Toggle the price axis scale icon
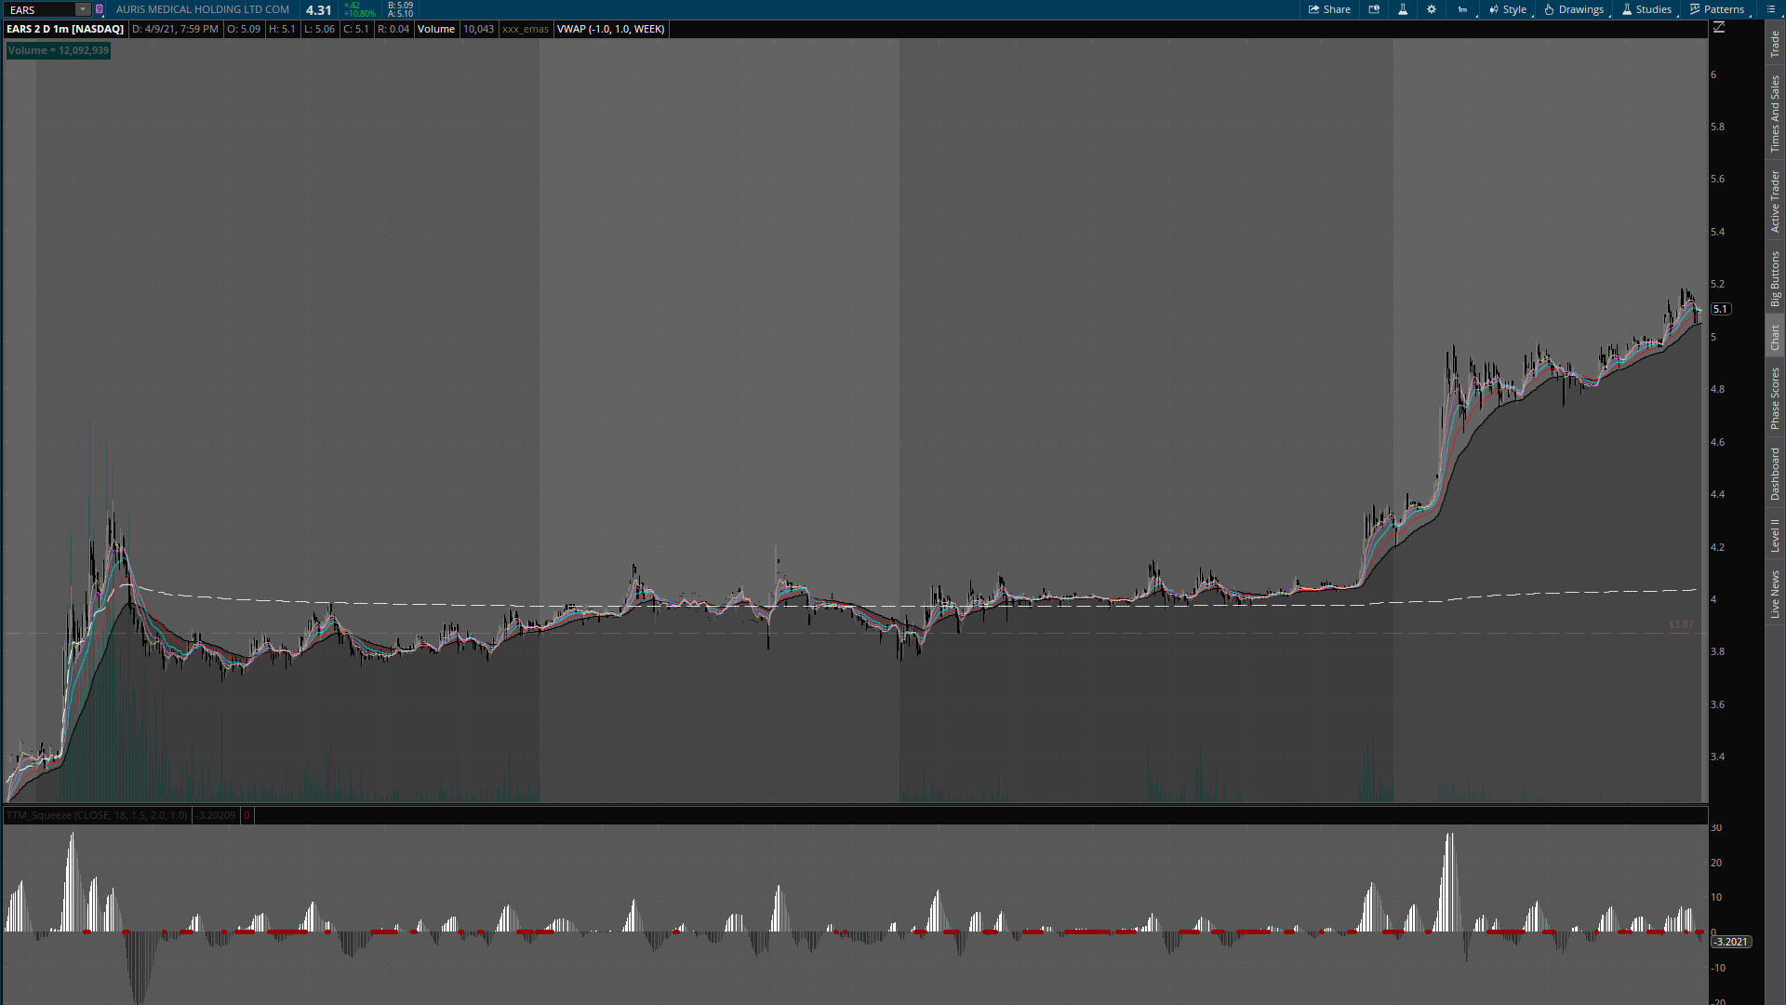This screenshot has width=1786, height=1005. pos(1719,28)
